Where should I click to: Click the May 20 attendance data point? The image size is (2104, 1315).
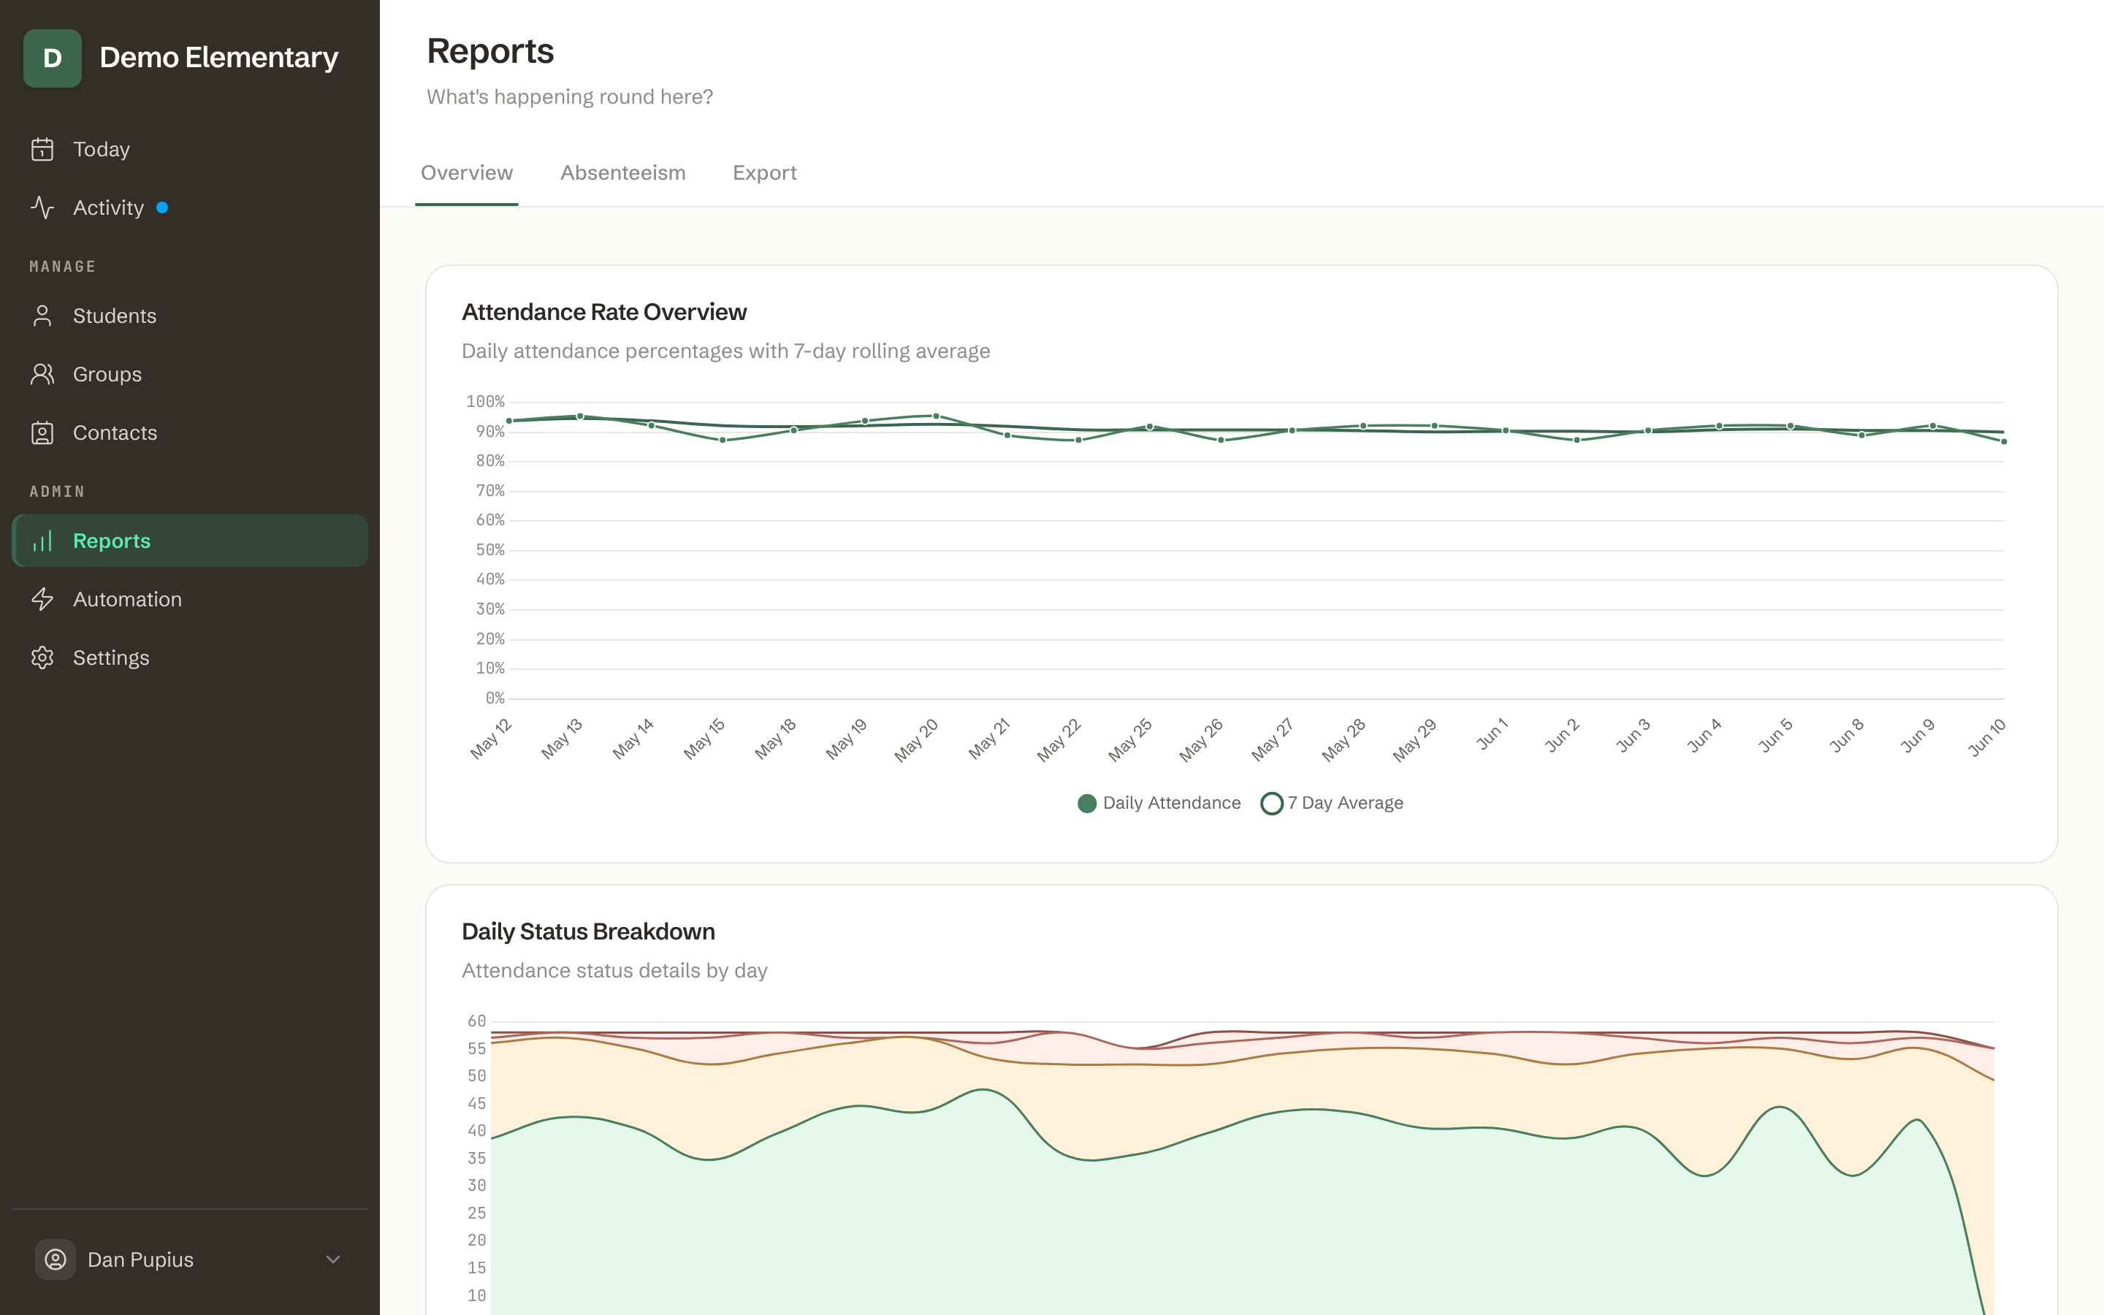coord(937,416)
